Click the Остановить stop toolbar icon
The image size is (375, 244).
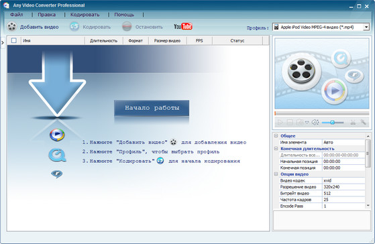[x=127, y=27]
